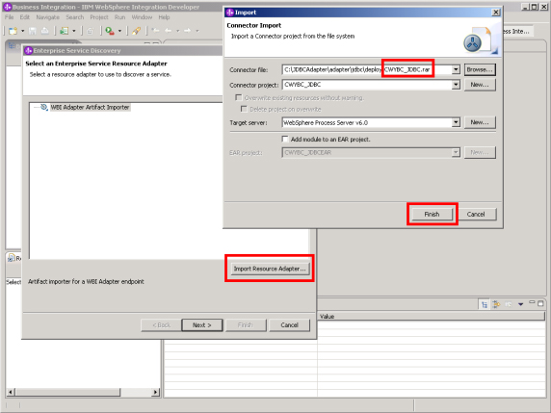Open the Edit menu
Image resolution: width=551 pixels, height=413 pixels.
click(25, 17)
